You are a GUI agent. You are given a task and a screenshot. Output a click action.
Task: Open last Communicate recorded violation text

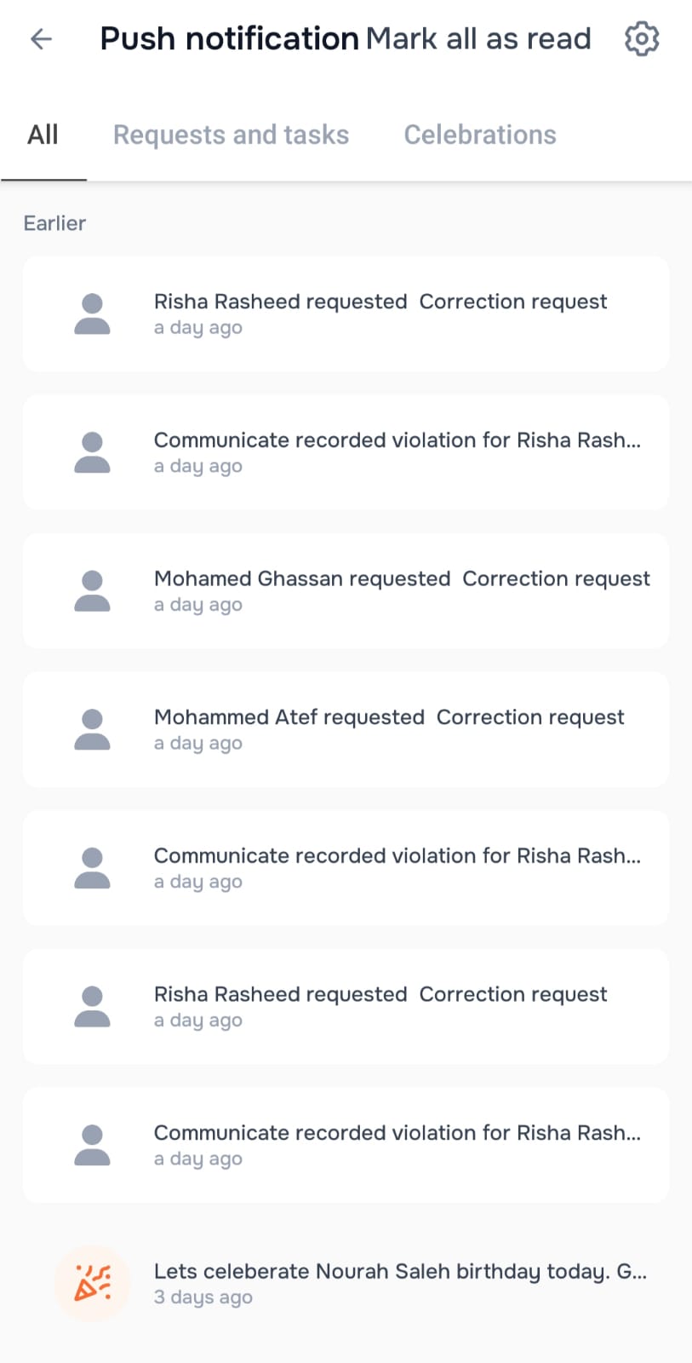click(397, 1133)
